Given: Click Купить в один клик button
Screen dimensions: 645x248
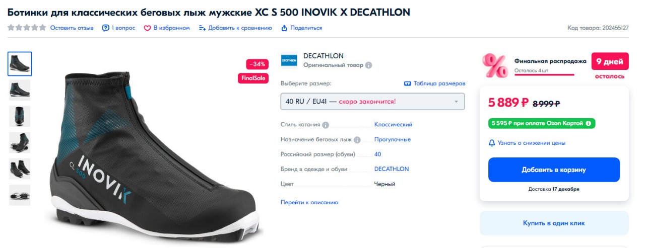Looking at the screenshot, I should click(554, 223).
